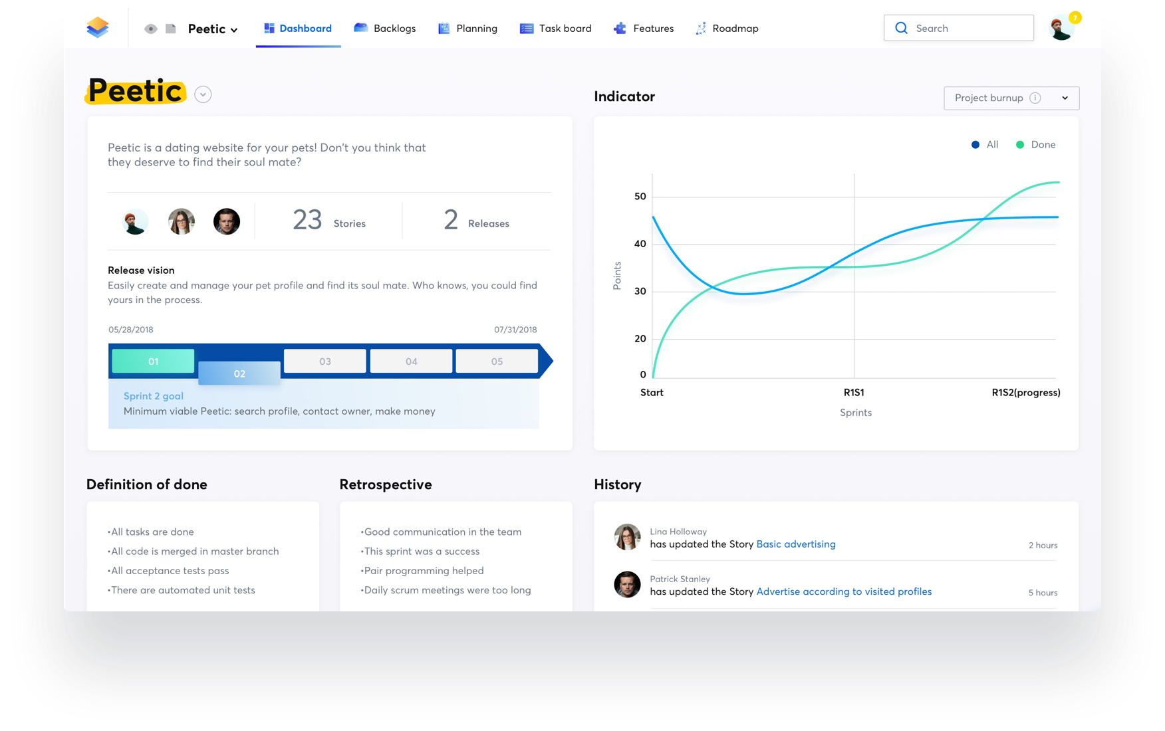Viewport: 1165px width, 731px height.
Task: Toggle the All series legend
Action: point(985,144)
